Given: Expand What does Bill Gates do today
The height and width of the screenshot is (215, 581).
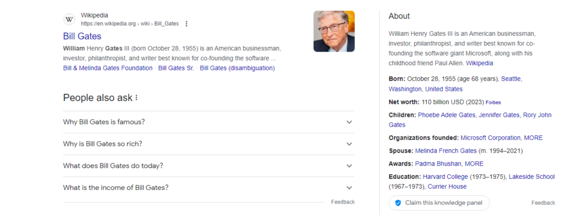Looking at the screenshot, I should pos(209,166).
